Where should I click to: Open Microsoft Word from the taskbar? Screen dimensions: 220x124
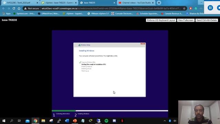67,121
